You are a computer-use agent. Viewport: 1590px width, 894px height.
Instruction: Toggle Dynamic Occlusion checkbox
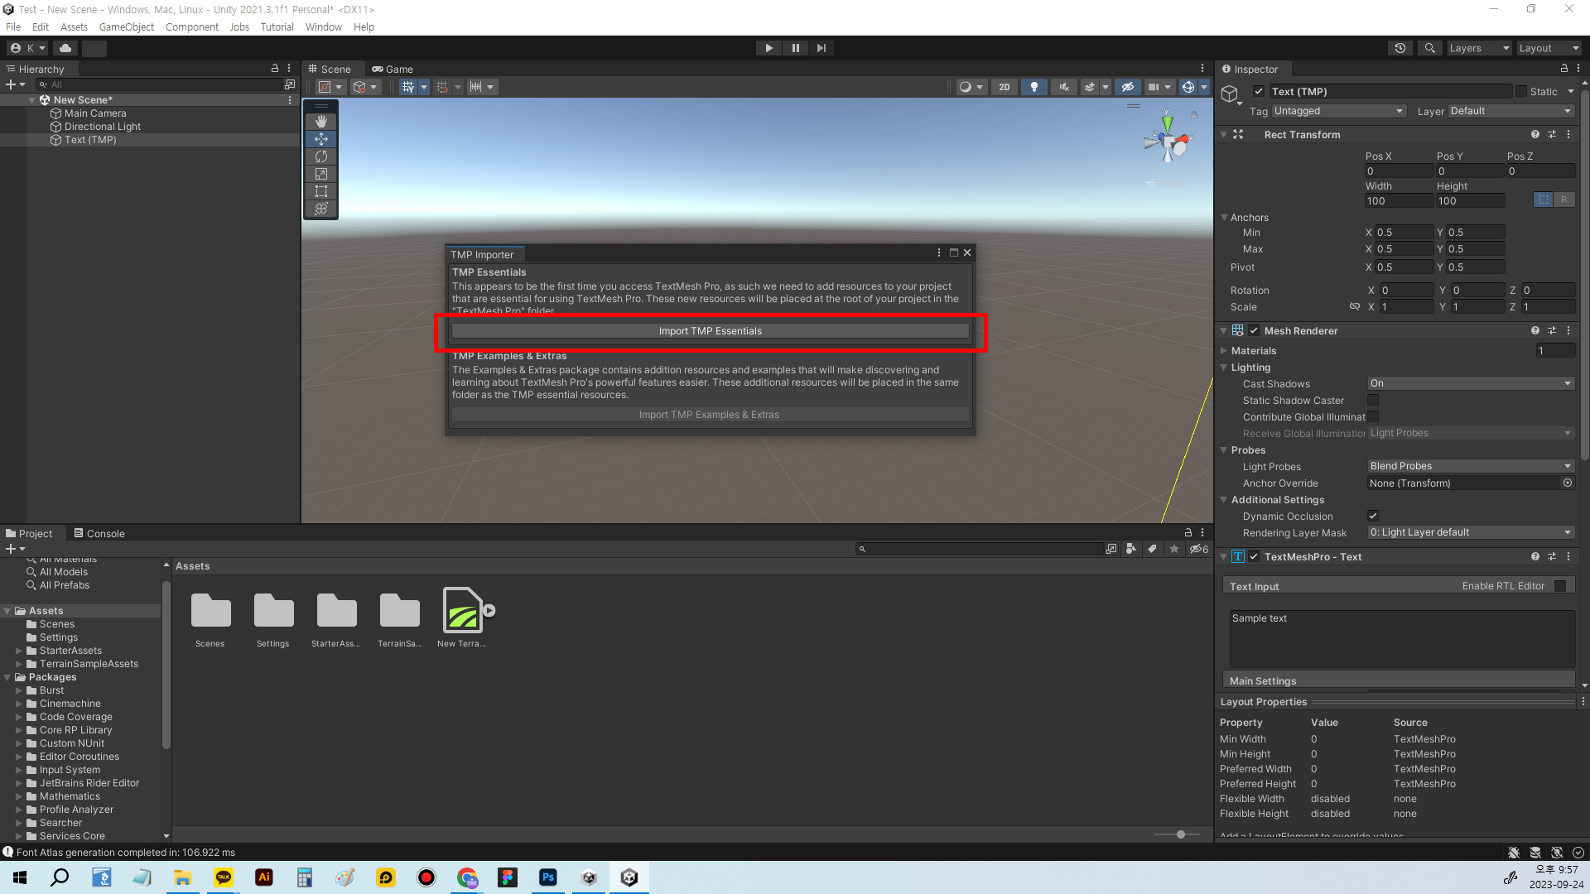click(x=1373, y=516)
